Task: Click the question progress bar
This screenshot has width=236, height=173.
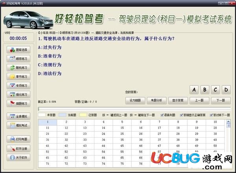Action: point(134,109)
